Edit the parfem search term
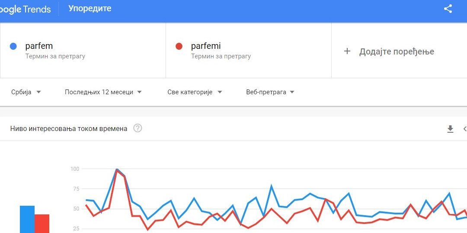467x233 pixels. pyautogui.click(x=39, y=46)
